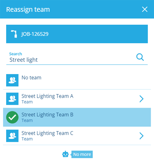Click Street Lighting Team C people icon
154x164 pixels.
coord(12,136)
